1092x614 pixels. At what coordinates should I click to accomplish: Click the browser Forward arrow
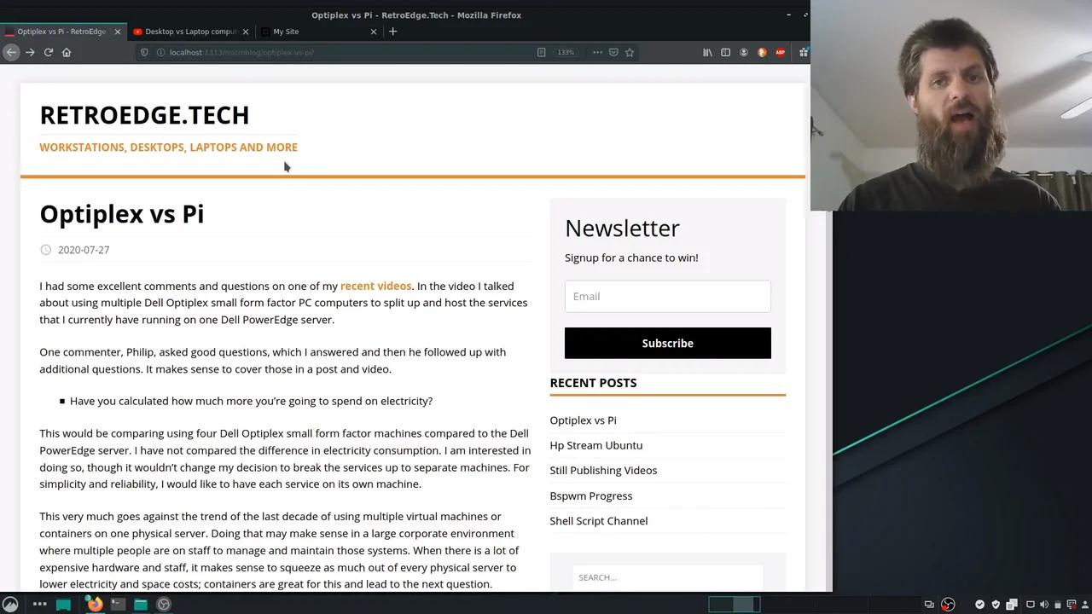30,52
